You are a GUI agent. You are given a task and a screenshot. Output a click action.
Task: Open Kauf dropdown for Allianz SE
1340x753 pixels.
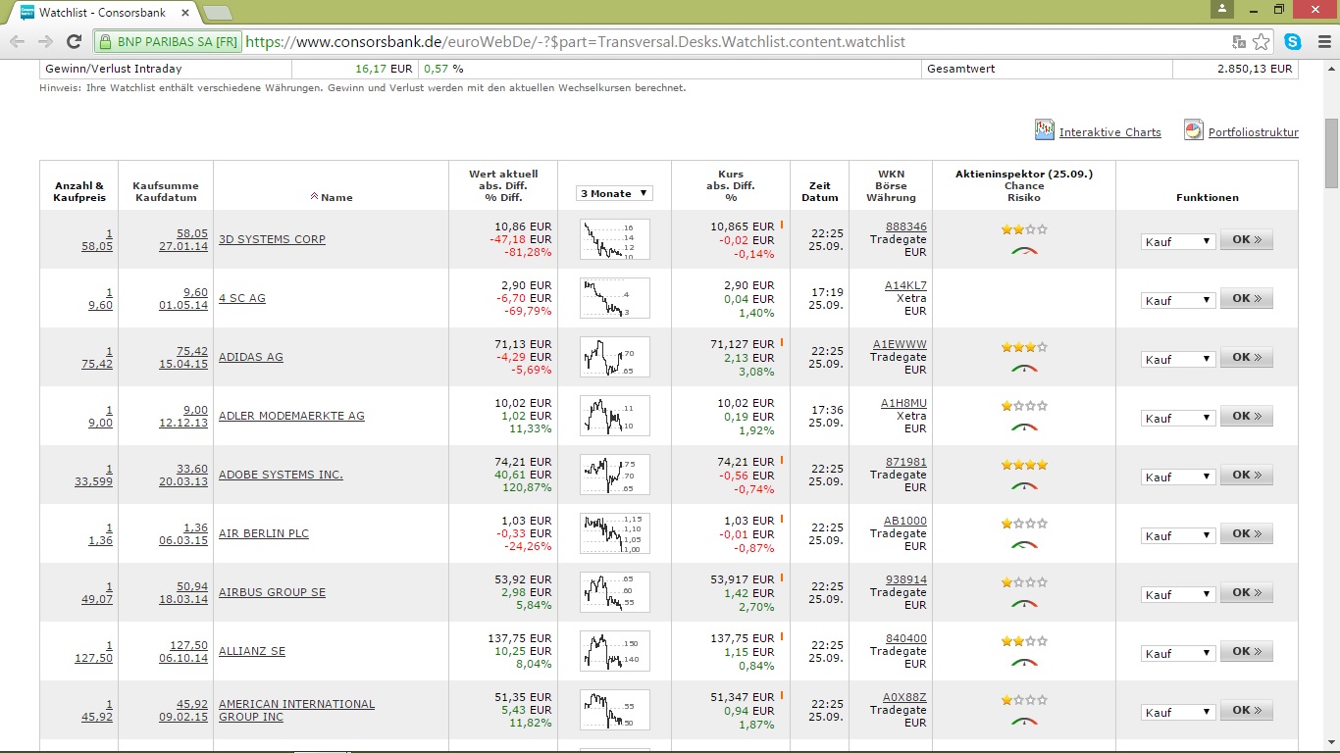1178,653
